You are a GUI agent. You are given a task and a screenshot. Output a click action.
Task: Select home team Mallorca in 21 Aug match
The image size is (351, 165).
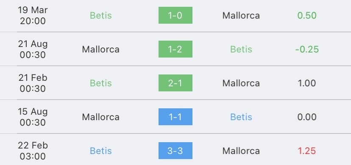tap(101, 49)
